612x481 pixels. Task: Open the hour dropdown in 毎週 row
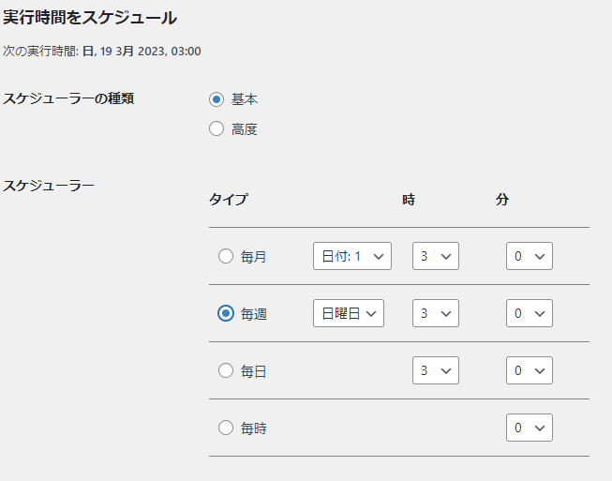click(x=436, y=313)
